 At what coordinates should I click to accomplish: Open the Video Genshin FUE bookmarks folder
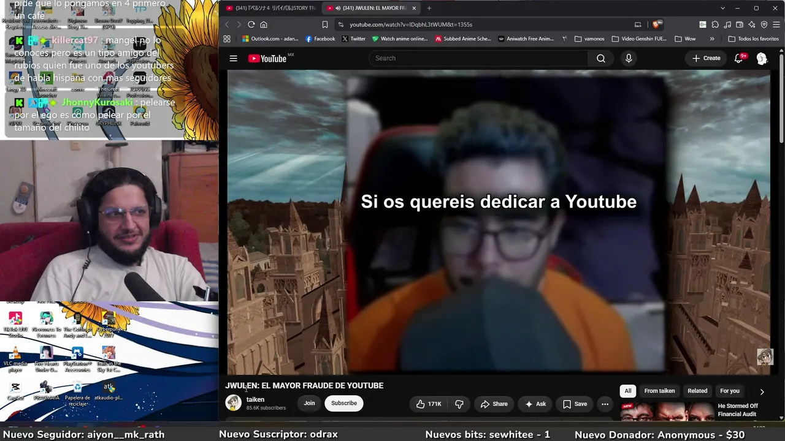pos(639,39)
